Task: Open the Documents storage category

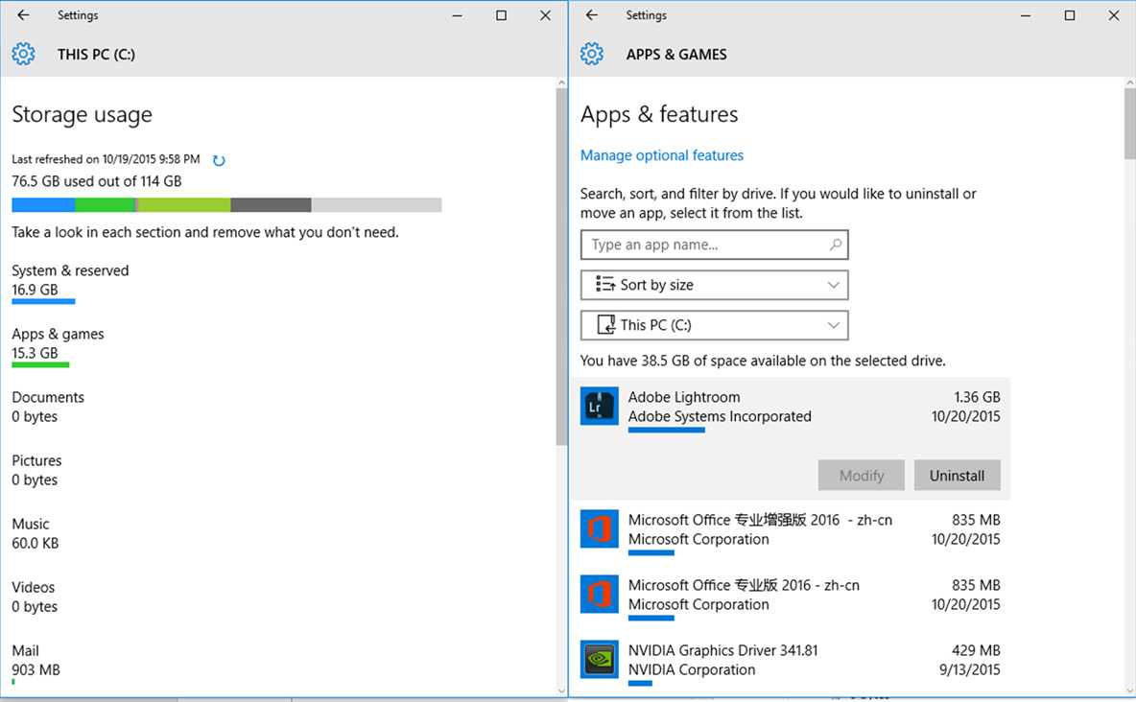Action: pyautogui.click(x=48, y=407)
